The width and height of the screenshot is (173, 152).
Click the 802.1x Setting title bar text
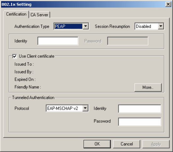coord(16,4)
